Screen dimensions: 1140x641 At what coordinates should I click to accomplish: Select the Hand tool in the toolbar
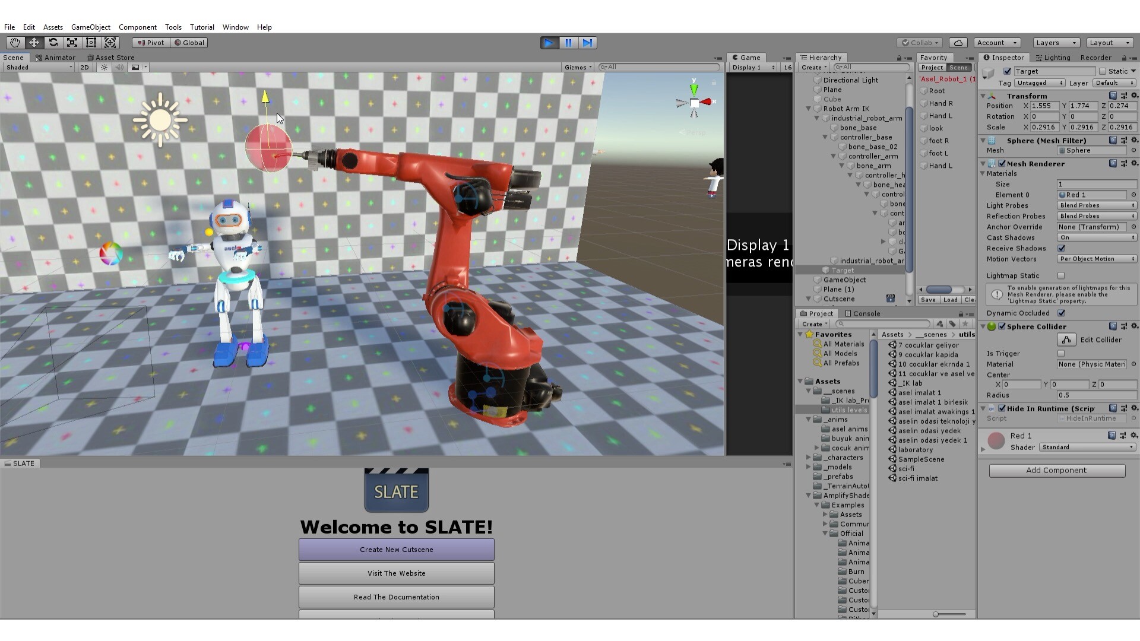[x=15, y=43]
